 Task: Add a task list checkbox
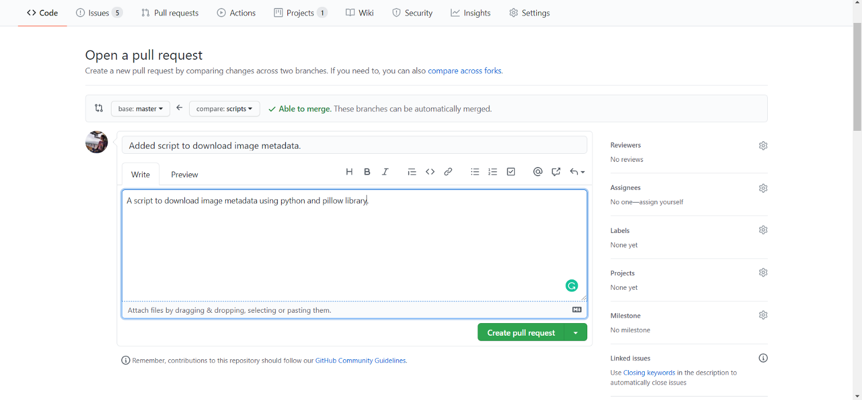(511, 172)
